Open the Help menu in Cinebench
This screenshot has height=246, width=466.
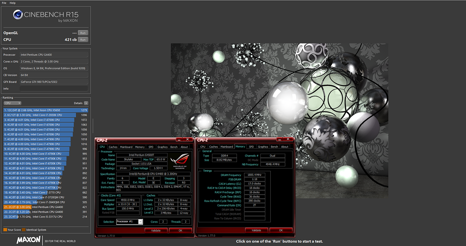[x=12, y=3]
